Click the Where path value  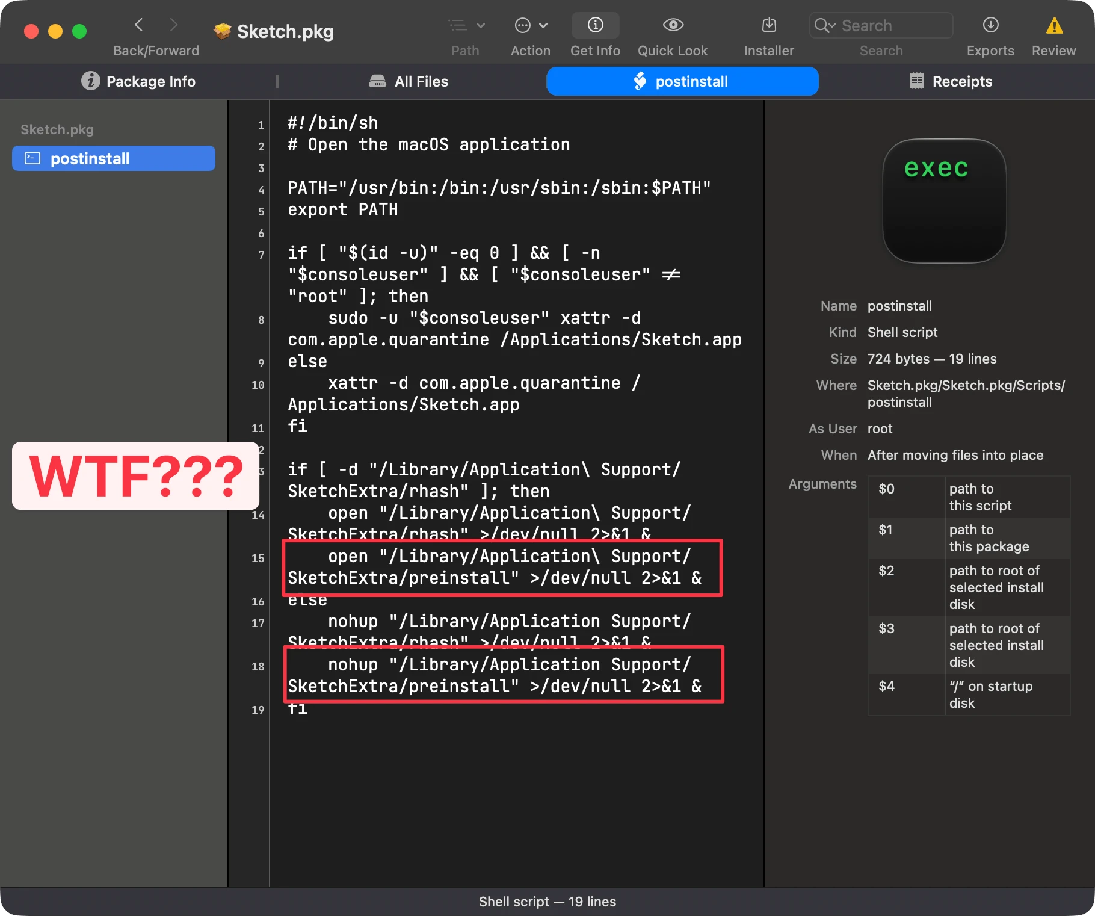(x=966, y=394)
